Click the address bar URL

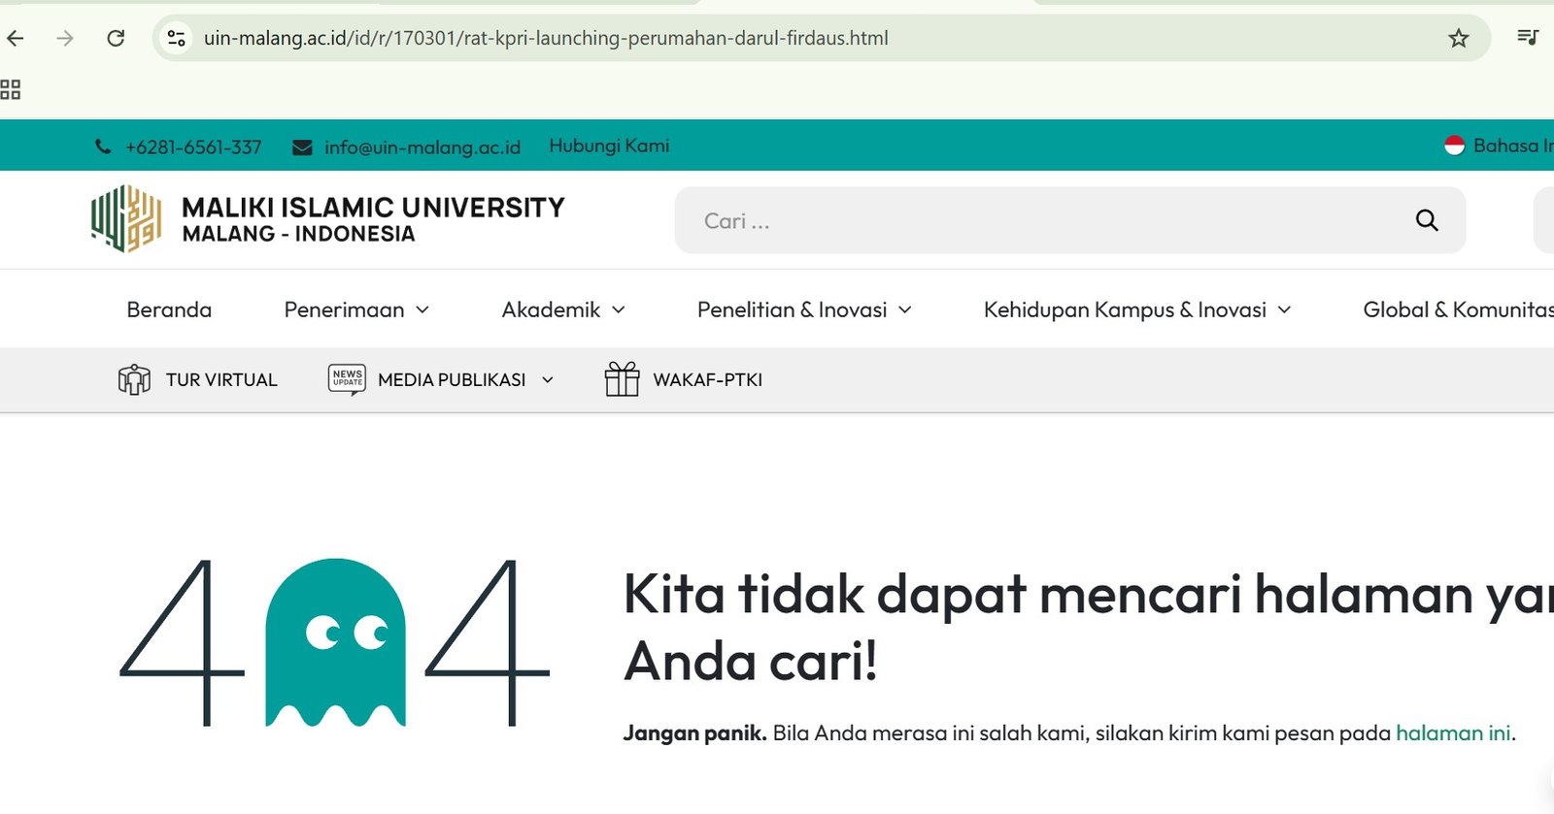pos(546,38)
